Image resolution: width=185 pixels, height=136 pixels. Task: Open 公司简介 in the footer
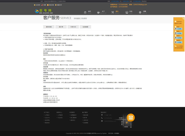pos(47,115)
